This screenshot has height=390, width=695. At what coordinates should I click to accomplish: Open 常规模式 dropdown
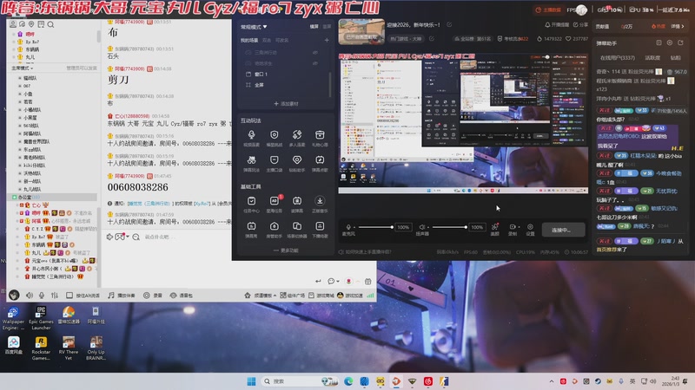coord(254,27)
